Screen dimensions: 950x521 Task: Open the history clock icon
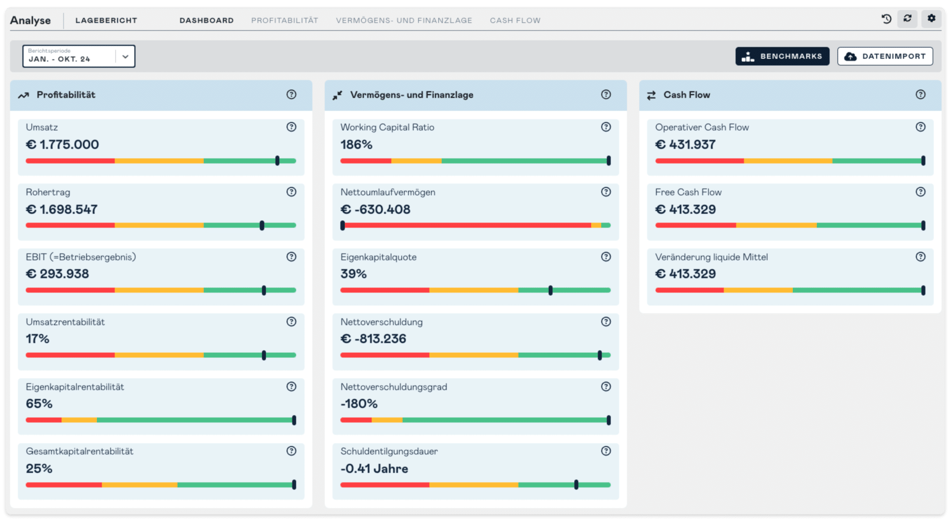(886, 19)
